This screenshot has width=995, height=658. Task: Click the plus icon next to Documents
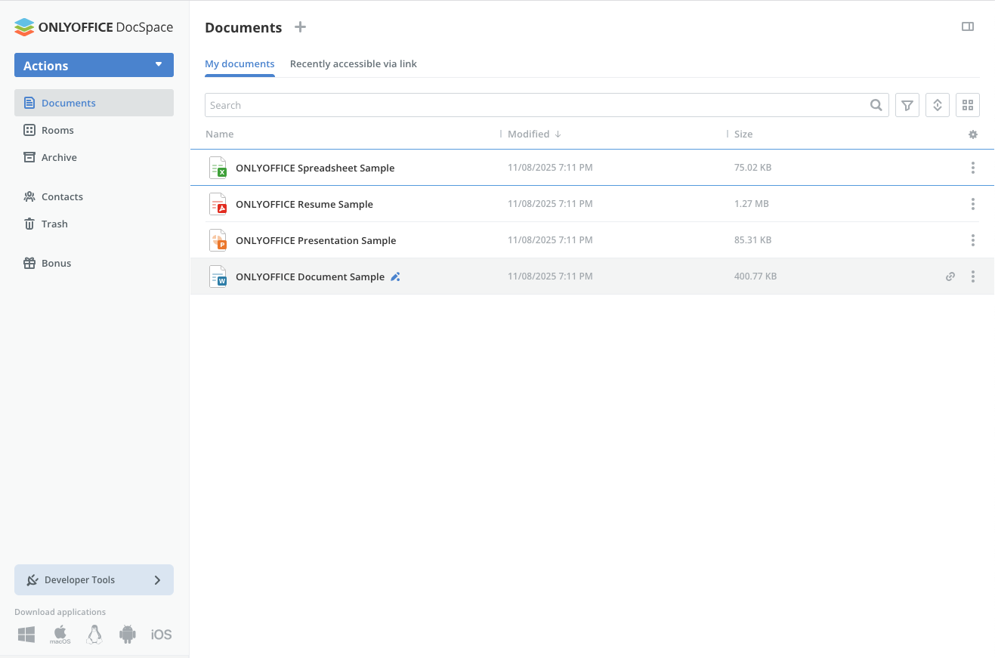[300, 27]
